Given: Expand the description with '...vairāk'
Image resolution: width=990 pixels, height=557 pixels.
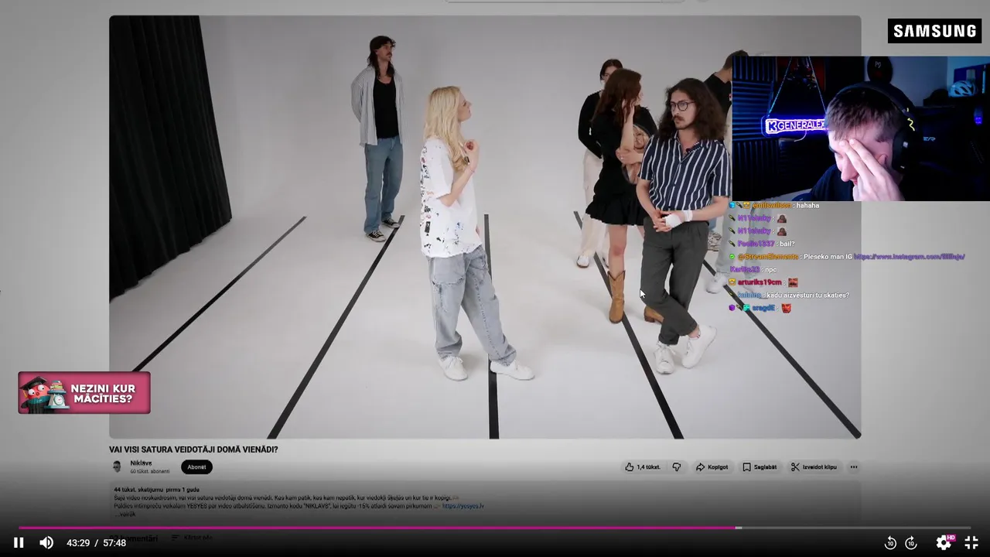Looking at the screenshot, I should pos(127,514).
